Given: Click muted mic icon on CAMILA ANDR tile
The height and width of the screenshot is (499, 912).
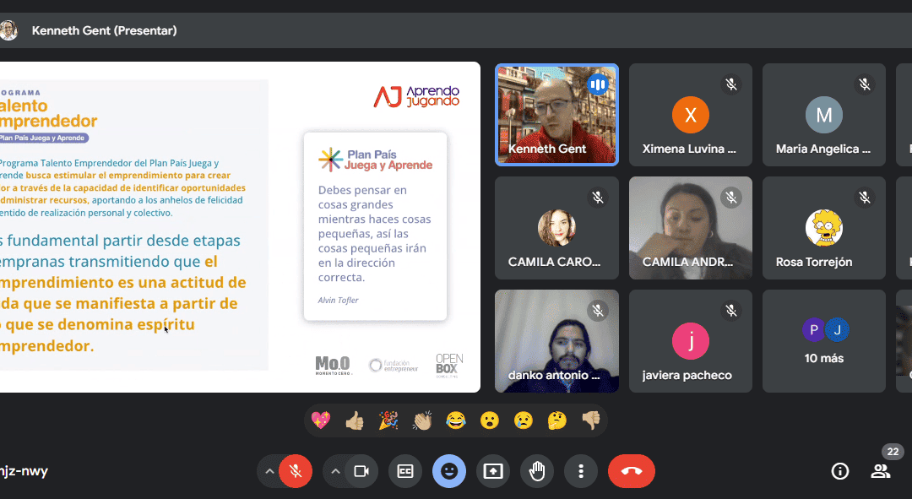Looking at the screenshot, I should (x=731, y=198).
